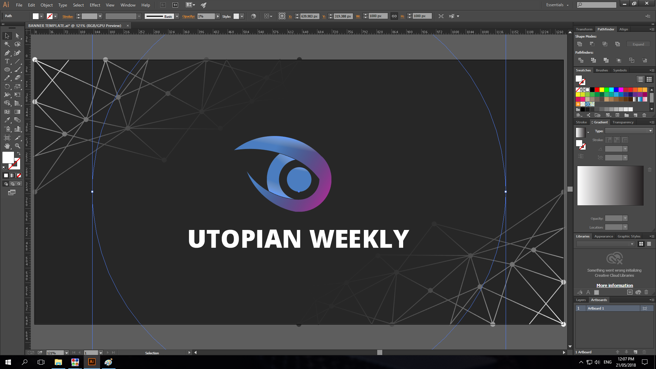Click the Unite shape mode icon
This screenshot has width=656, height=369.
[579, 44]
